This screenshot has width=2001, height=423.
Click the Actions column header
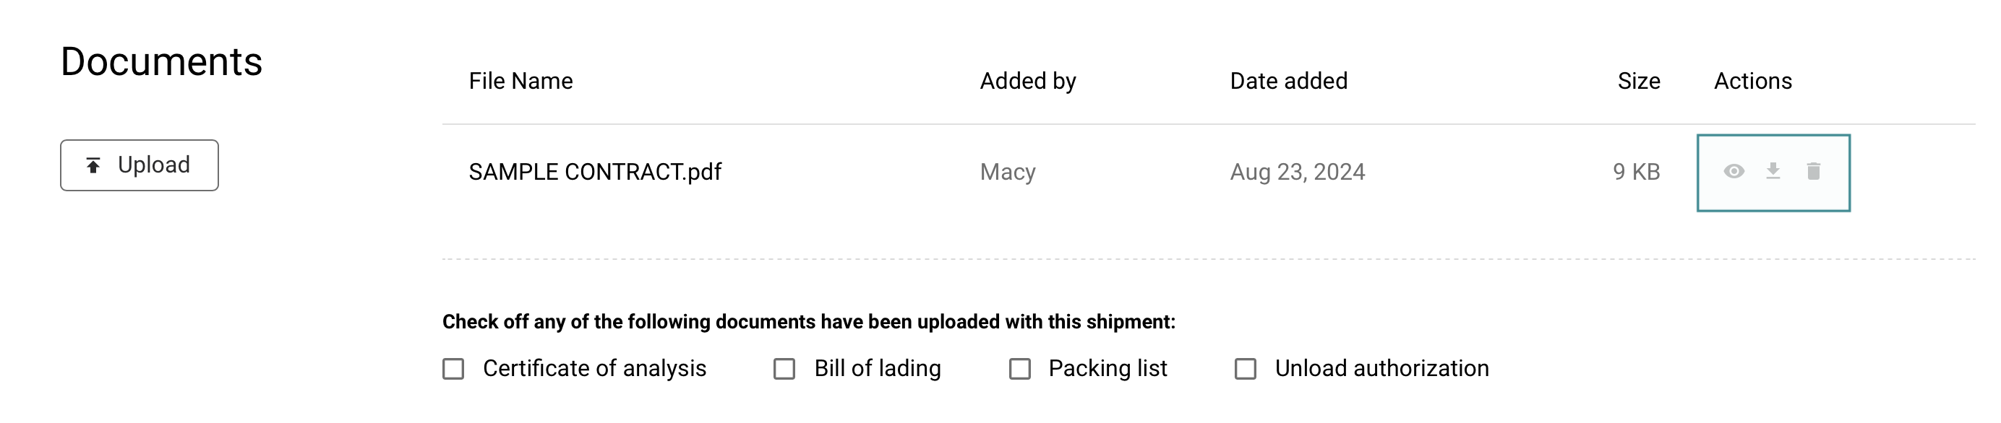1752,81
